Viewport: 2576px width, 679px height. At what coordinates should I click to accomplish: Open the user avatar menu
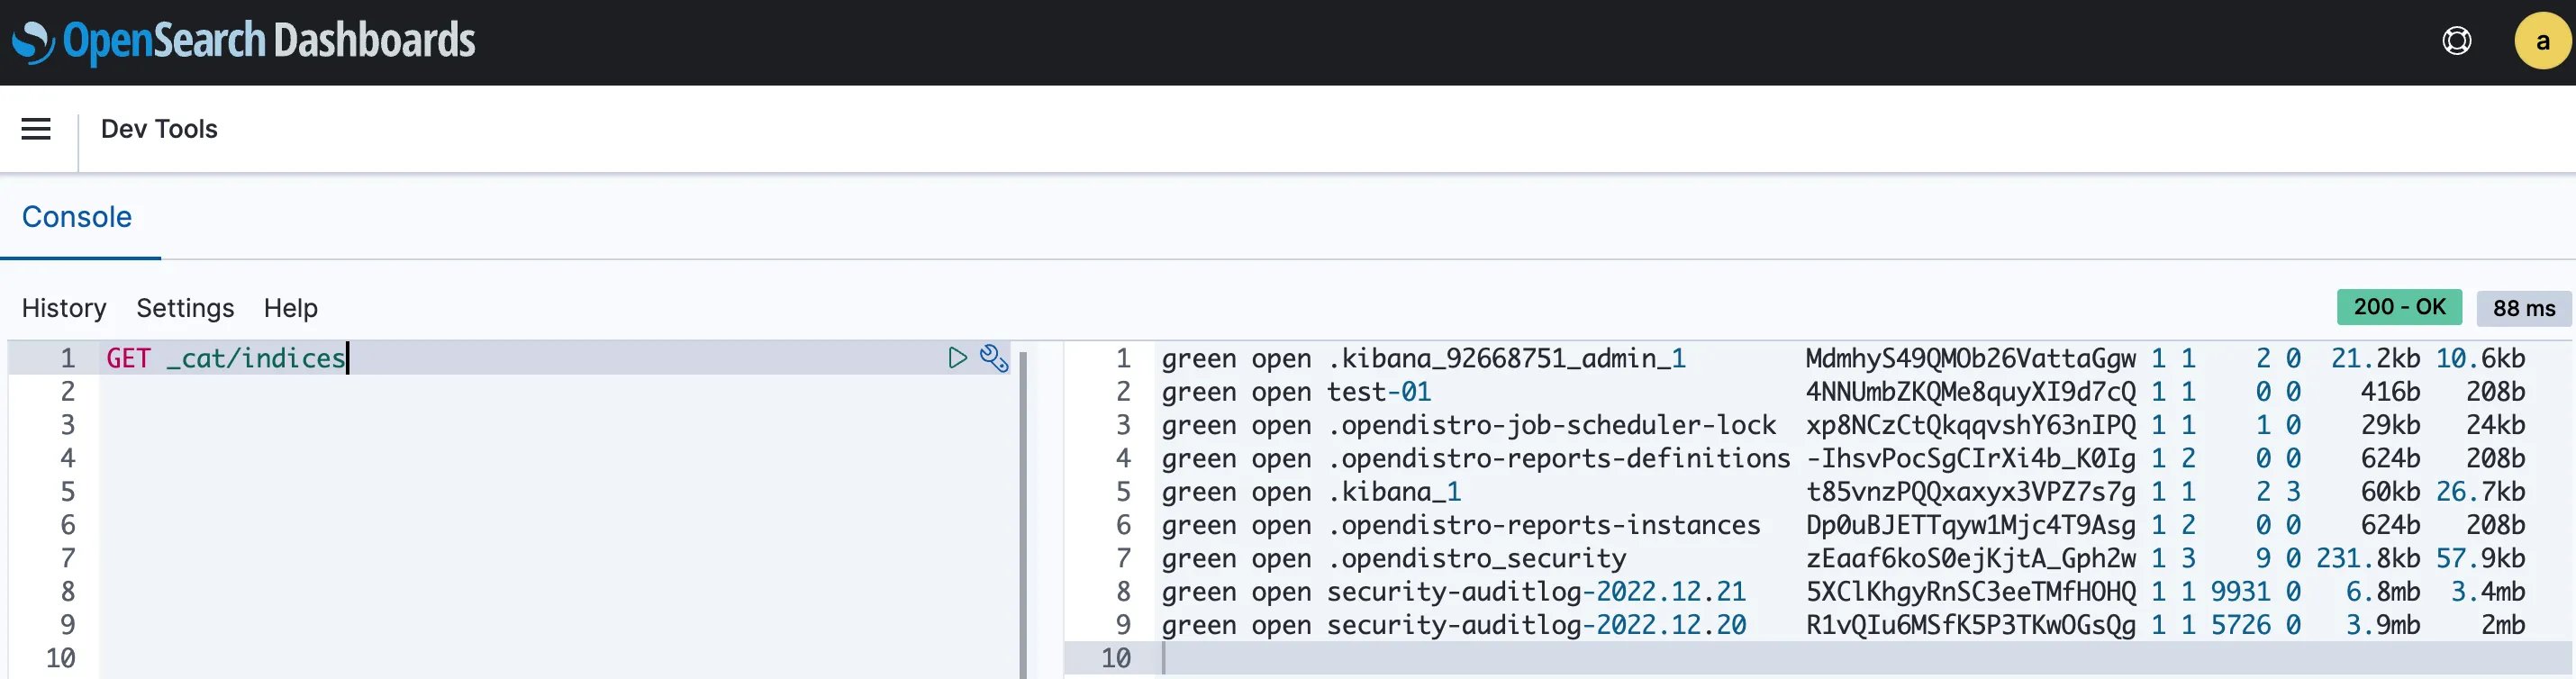[2541, 41]
